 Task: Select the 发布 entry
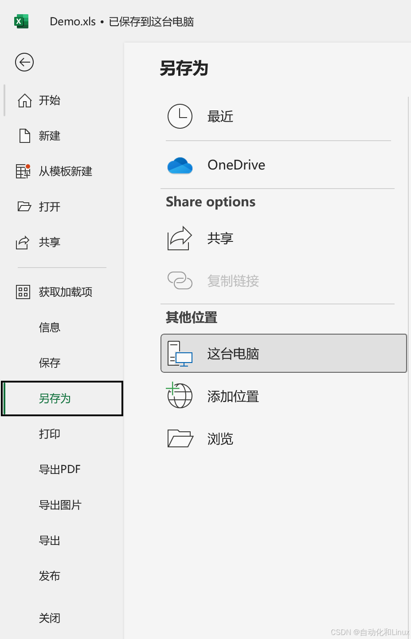[x=49, y=576]
